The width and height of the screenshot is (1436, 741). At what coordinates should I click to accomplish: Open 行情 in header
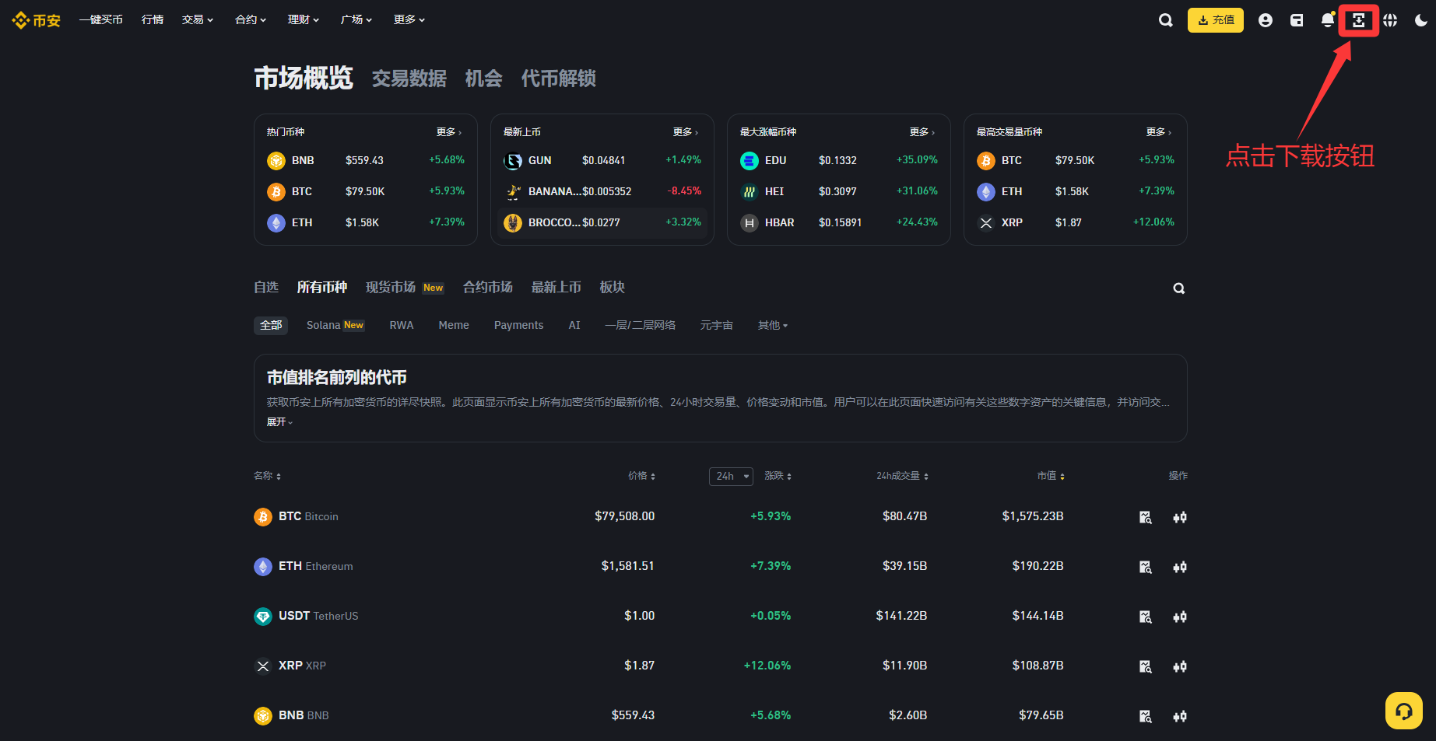click(153, 19)
